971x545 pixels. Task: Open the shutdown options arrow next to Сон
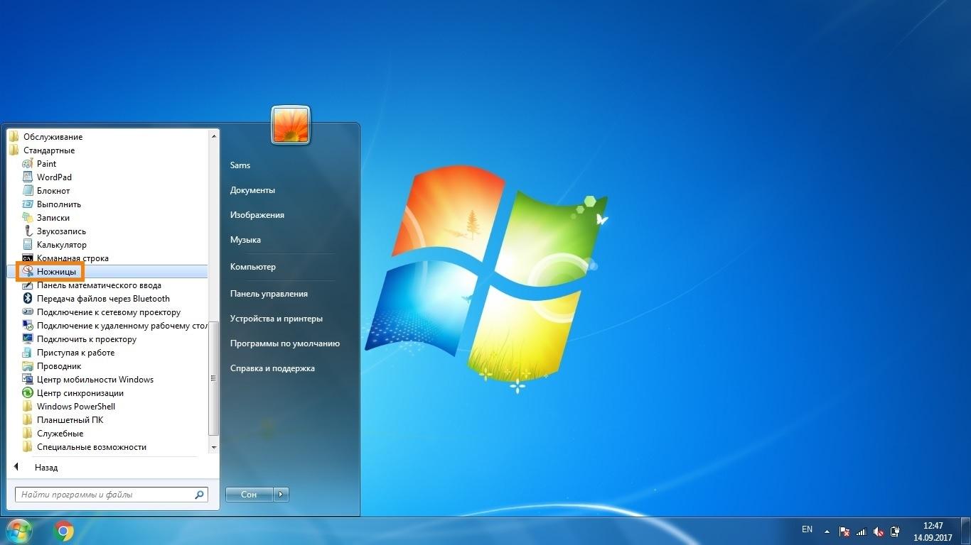tap(281, 495)
